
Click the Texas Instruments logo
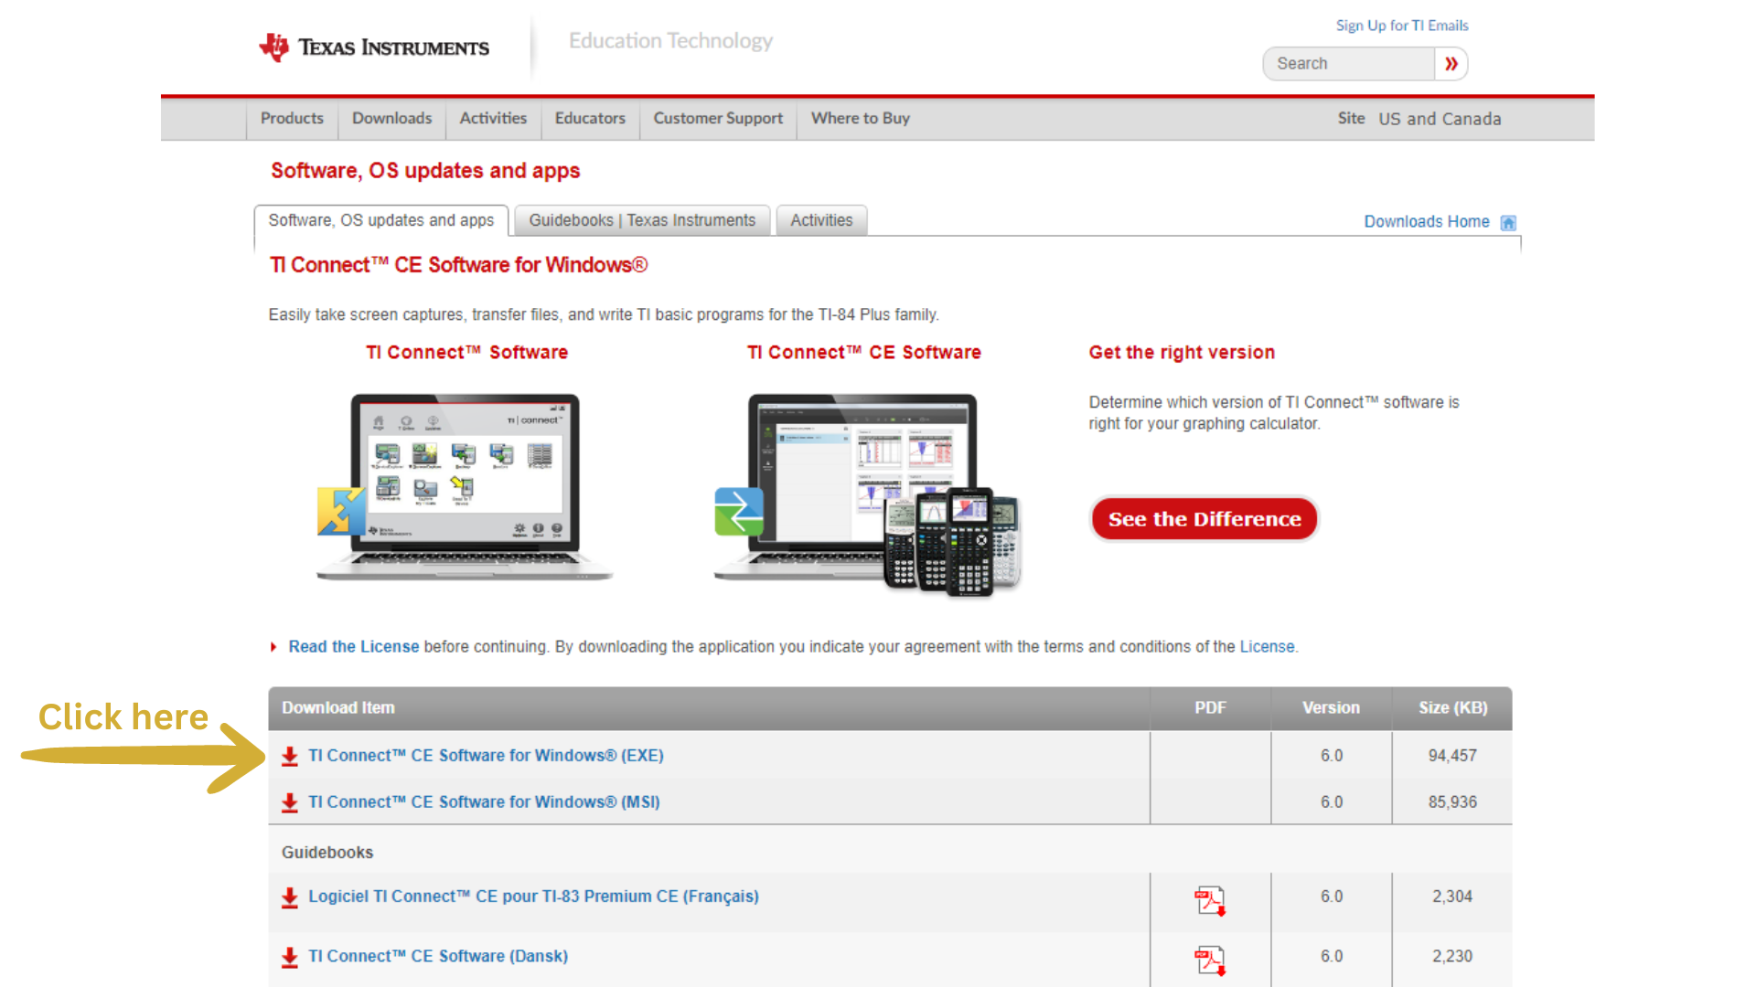pyautogui.click(x=373, y=47)
